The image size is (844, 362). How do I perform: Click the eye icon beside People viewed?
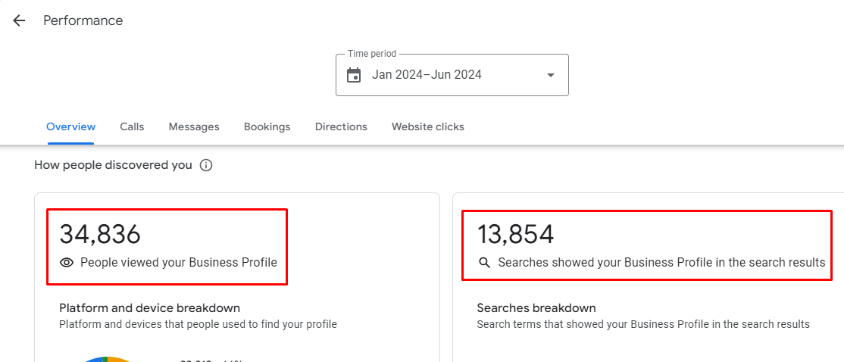point(67,263)
